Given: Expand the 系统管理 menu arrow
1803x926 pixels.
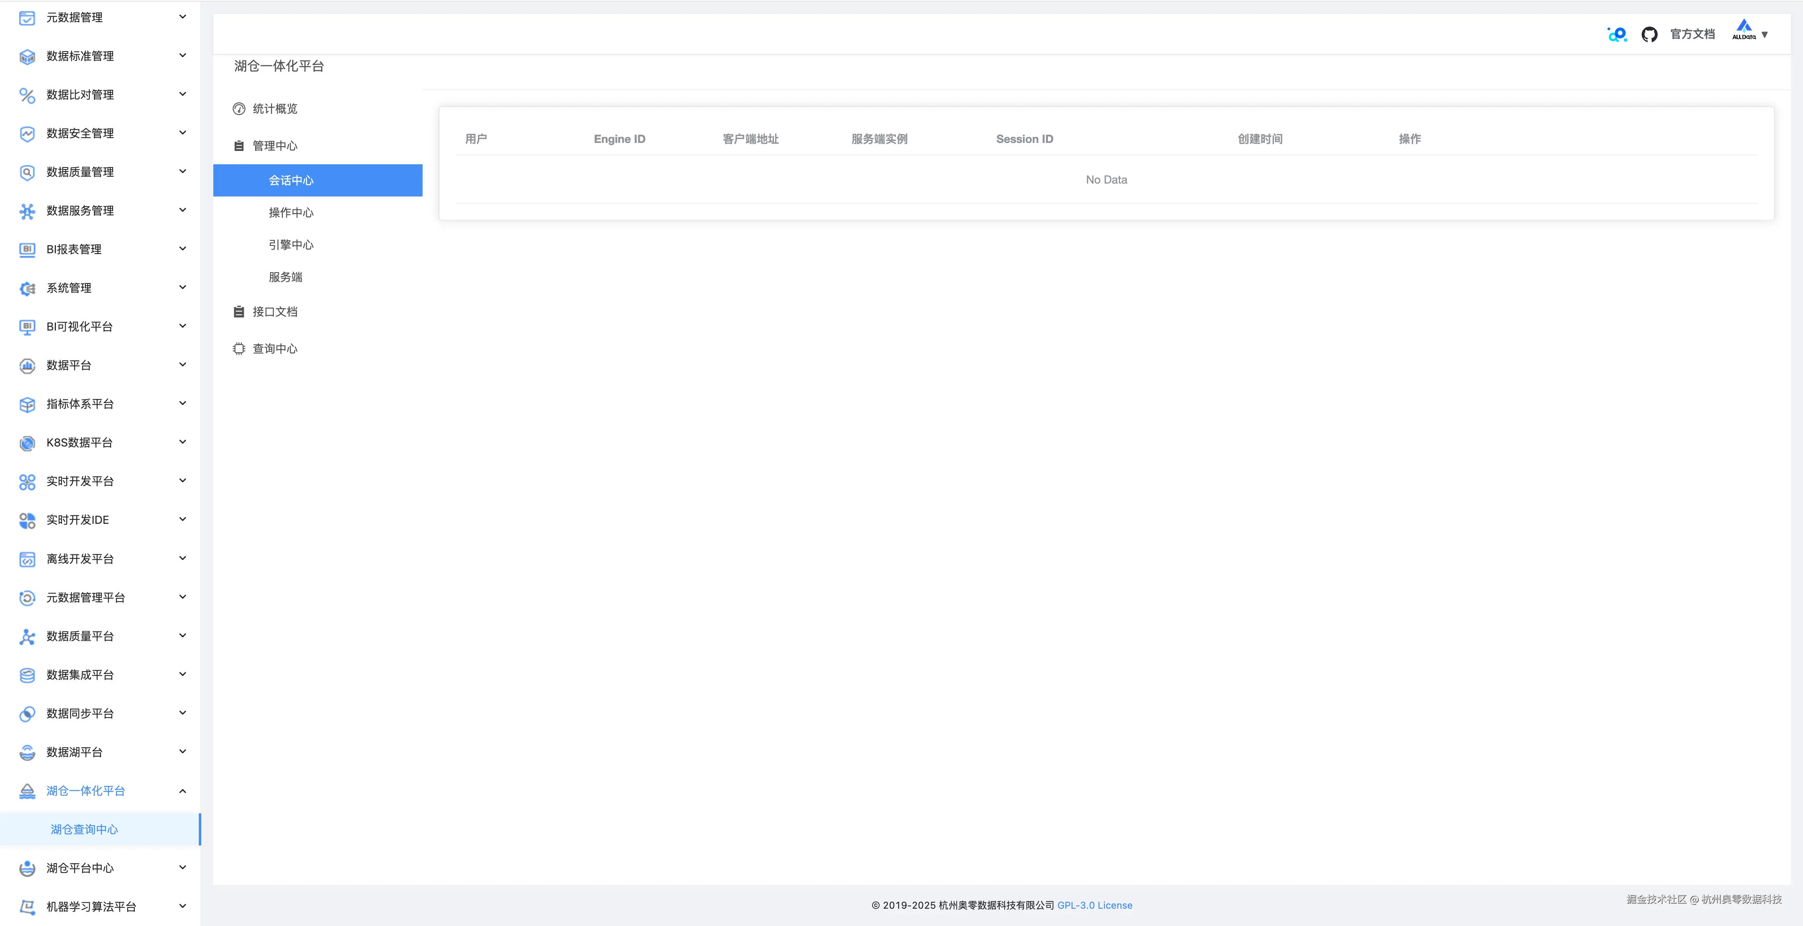Looking at the screenshot, I should 183,287.
